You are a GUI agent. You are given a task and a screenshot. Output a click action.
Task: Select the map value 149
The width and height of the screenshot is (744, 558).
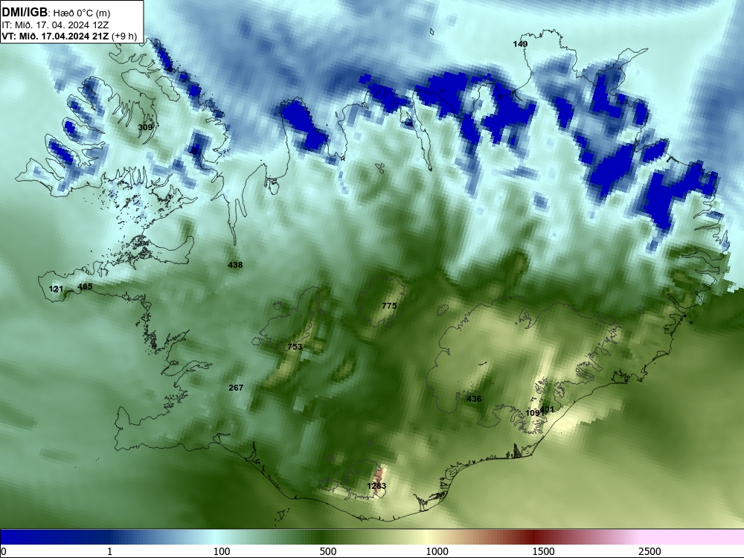tap(520, 44)
